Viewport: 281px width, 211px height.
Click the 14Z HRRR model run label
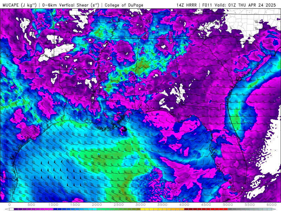click(x=187, y=5)
